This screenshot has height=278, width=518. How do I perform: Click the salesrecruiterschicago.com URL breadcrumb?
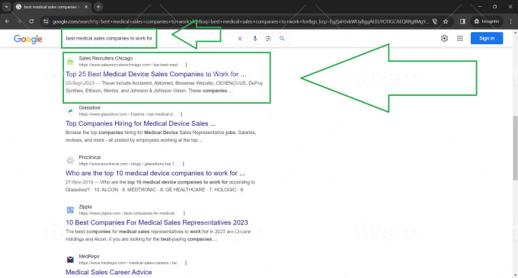point(129,65)
